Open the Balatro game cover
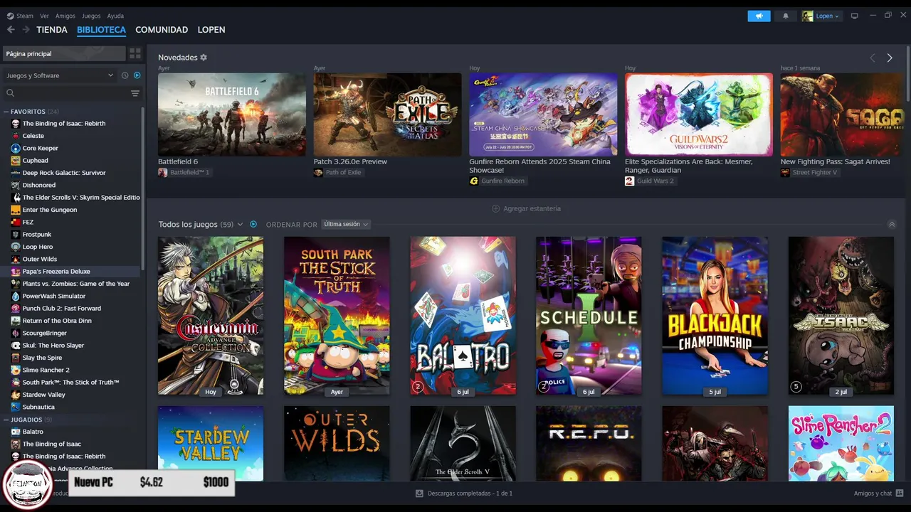 click(x=463, y=316)
